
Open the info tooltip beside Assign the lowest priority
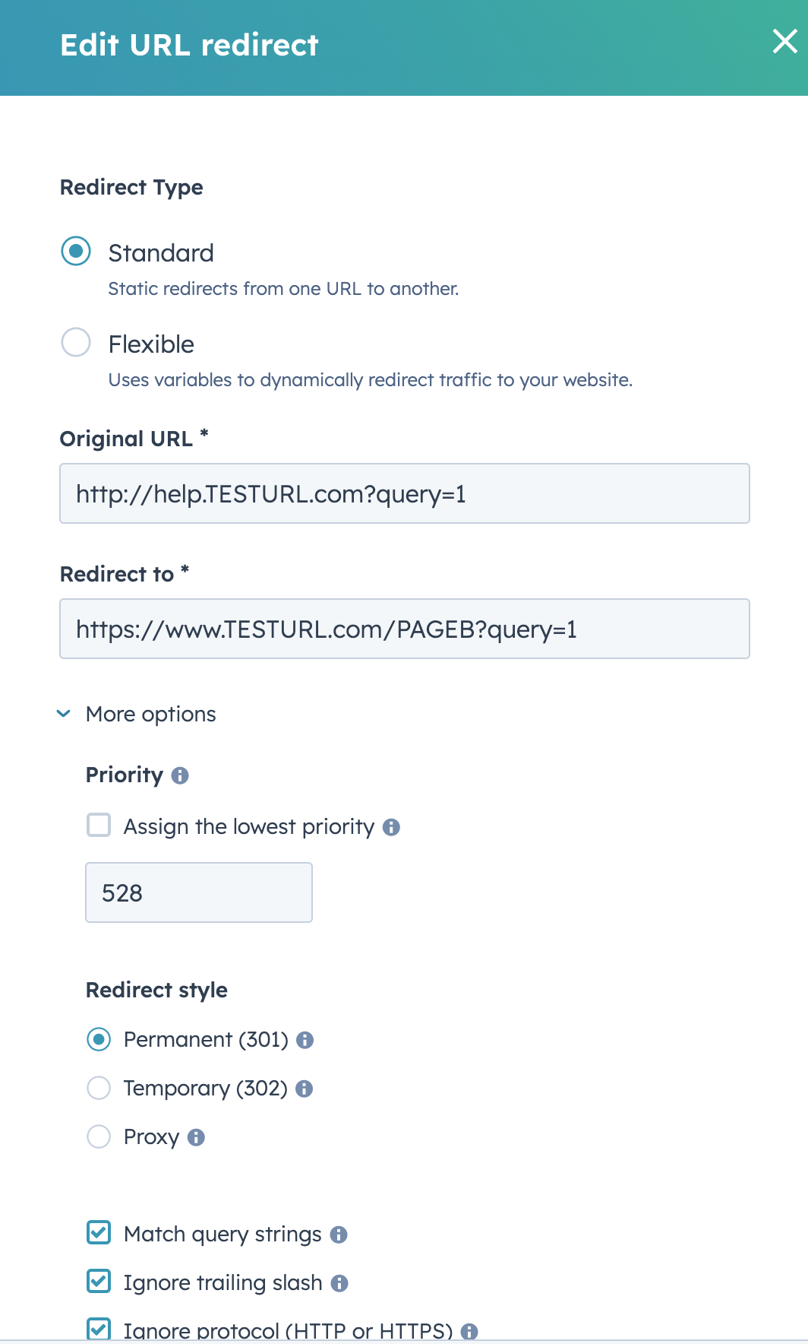point(393,826)
